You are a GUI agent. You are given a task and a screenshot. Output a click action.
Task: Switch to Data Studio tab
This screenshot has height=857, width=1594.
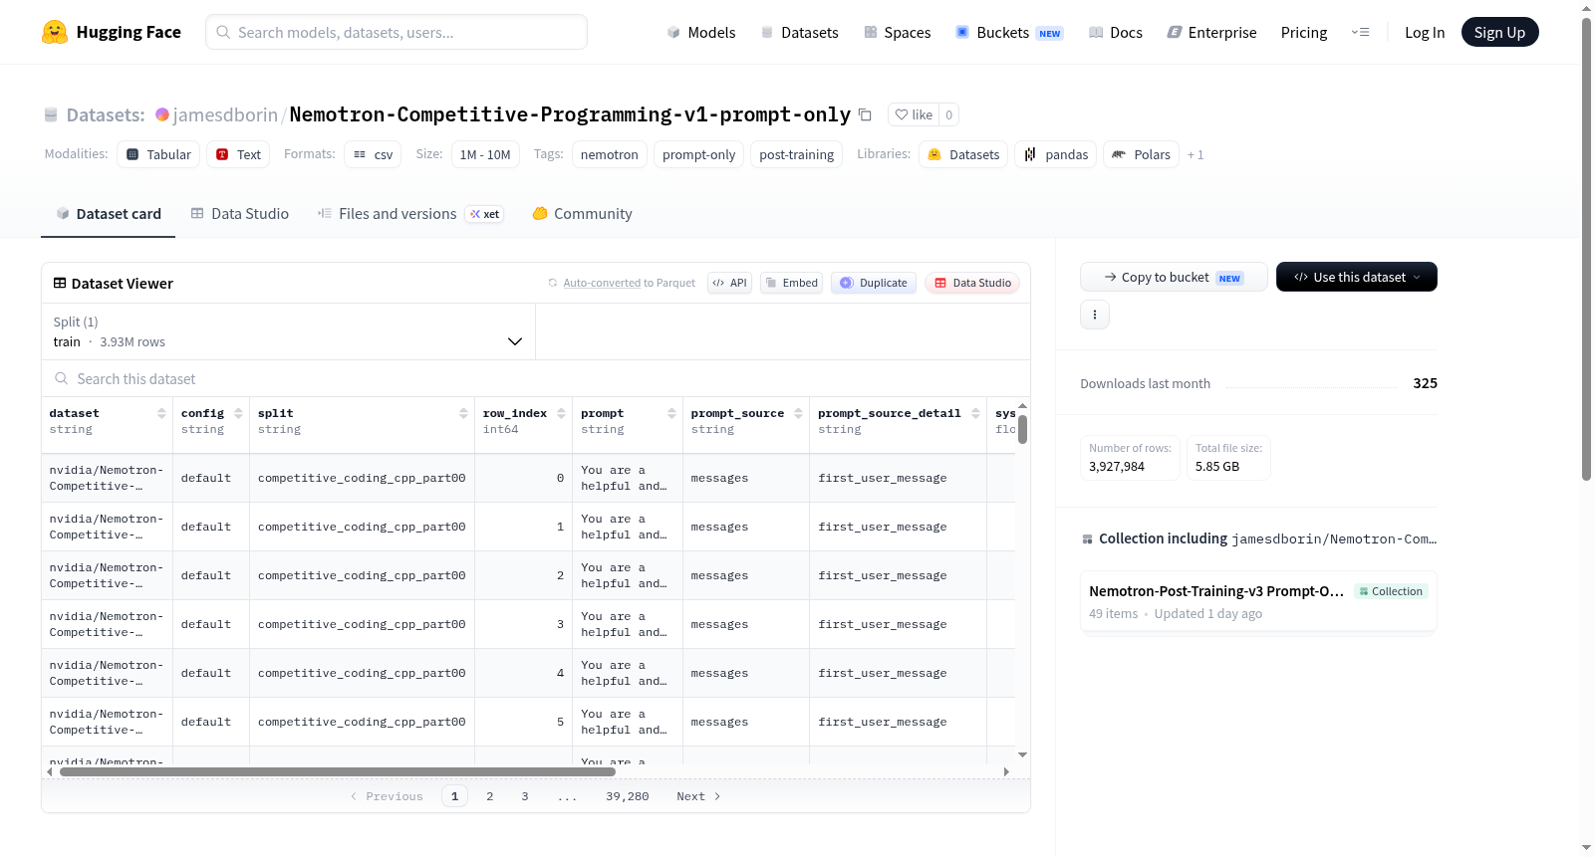click(x=240, y=214)
